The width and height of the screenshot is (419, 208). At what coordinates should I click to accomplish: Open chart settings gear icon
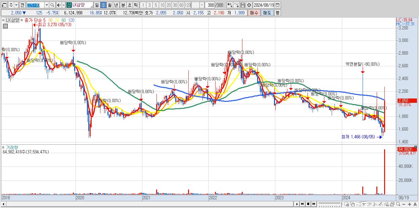pyautogui.click(x=249, y=5)
